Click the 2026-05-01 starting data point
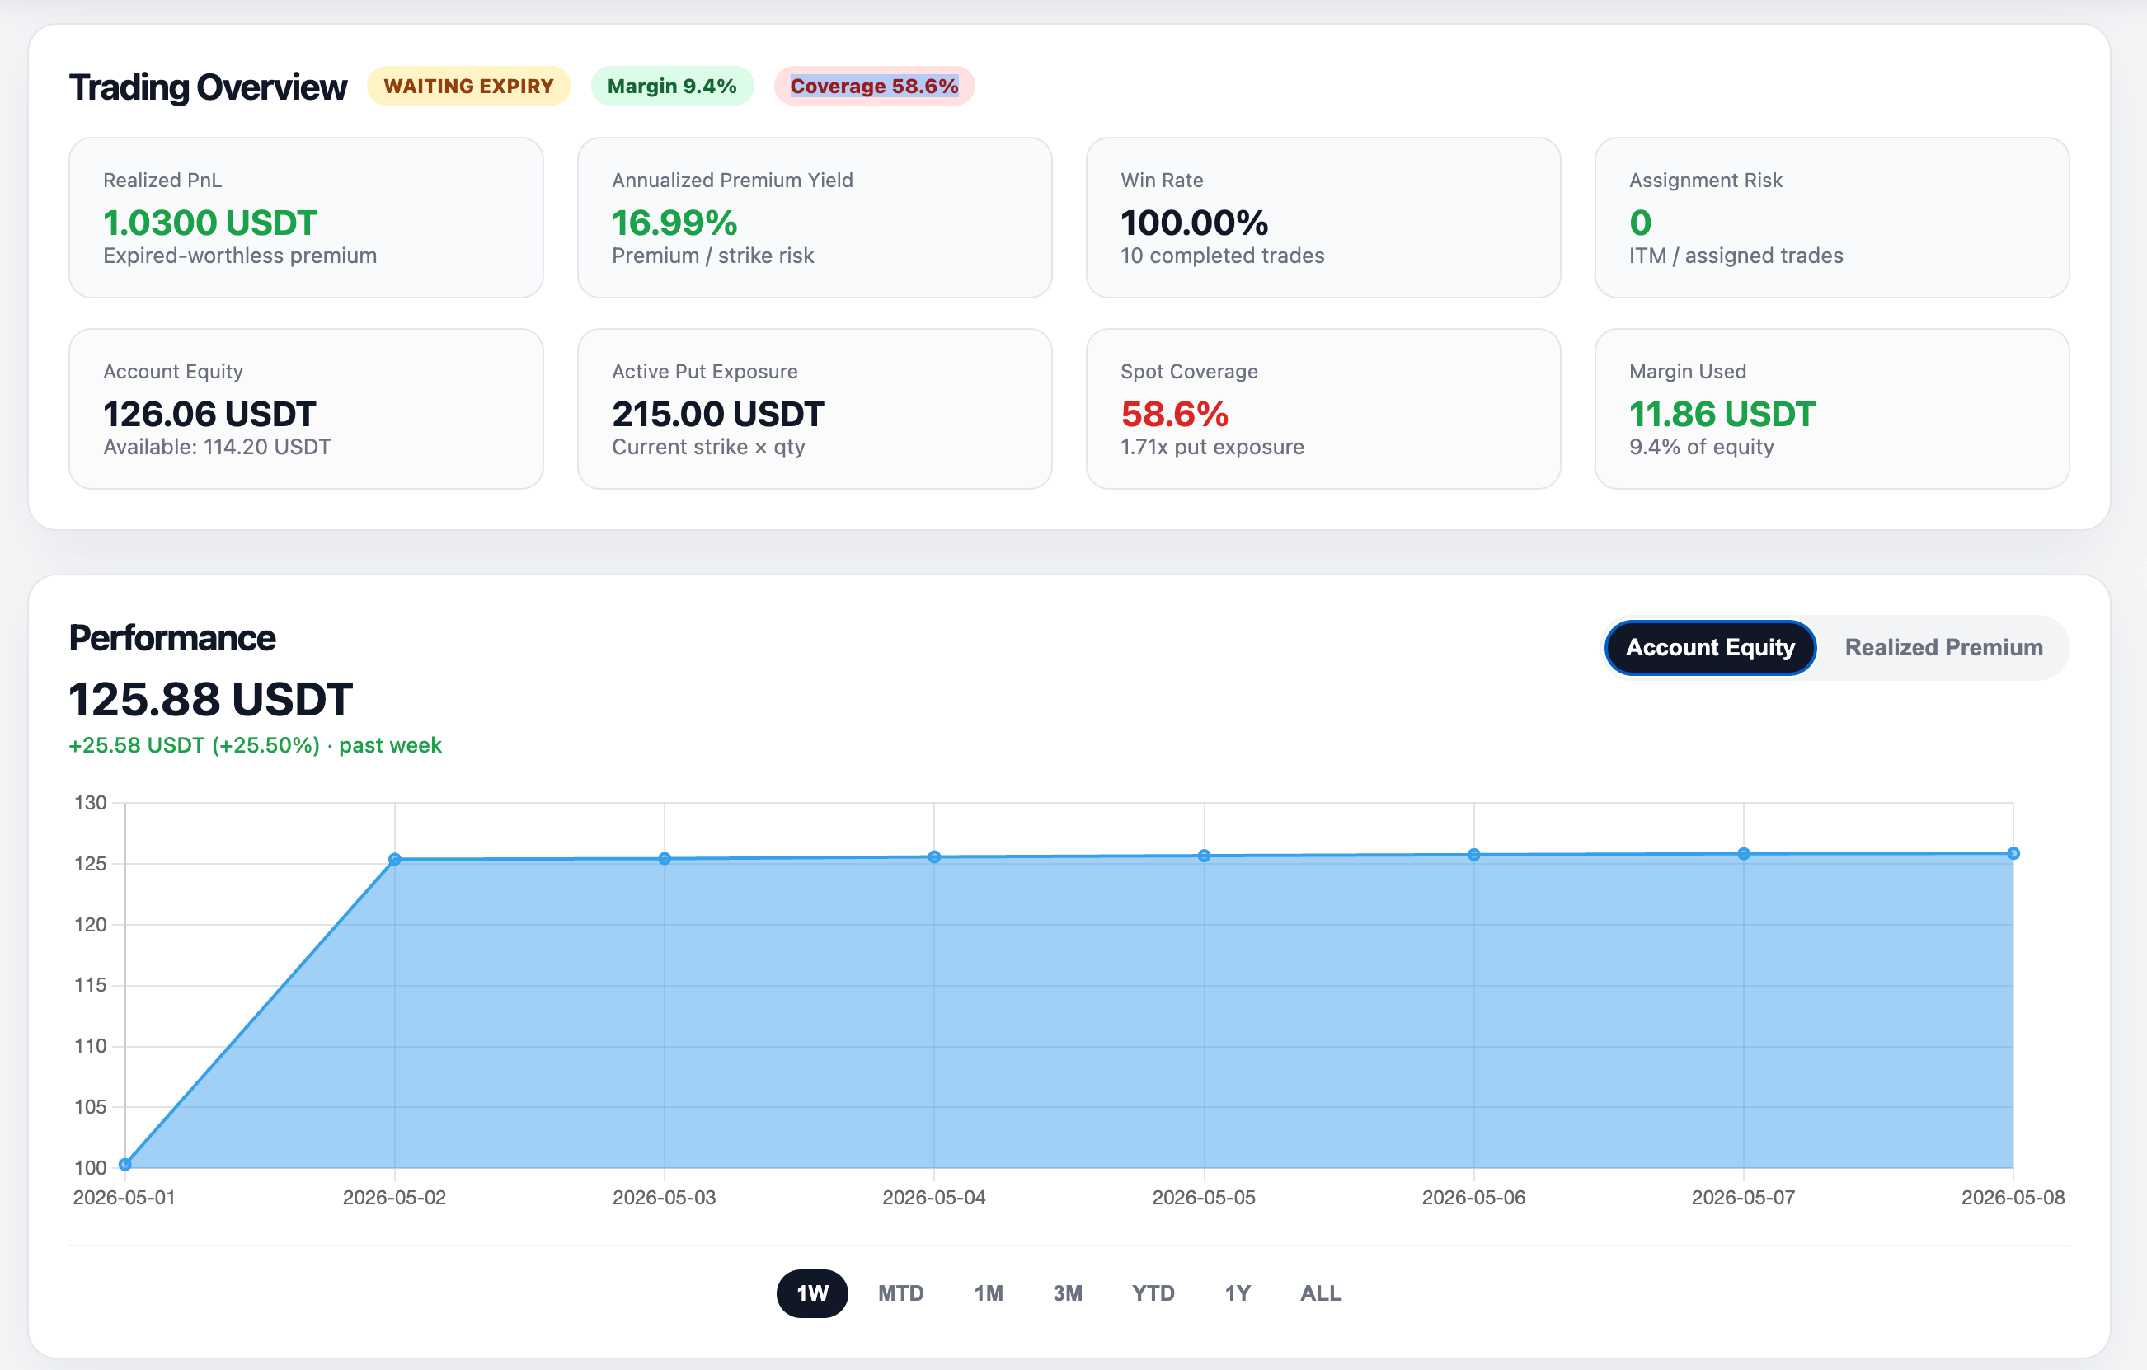The image size is (2147, 1370). 124,1164
